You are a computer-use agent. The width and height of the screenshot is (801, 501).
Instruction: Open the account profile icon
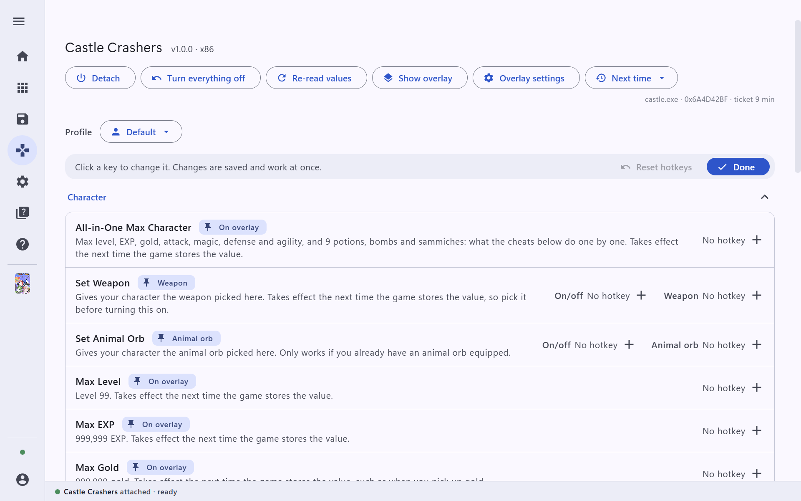pos(23,480)
